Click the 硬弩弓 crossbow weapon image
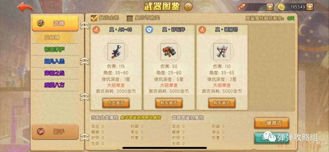The width and height of the screenshot is (329, 152). 222,51
